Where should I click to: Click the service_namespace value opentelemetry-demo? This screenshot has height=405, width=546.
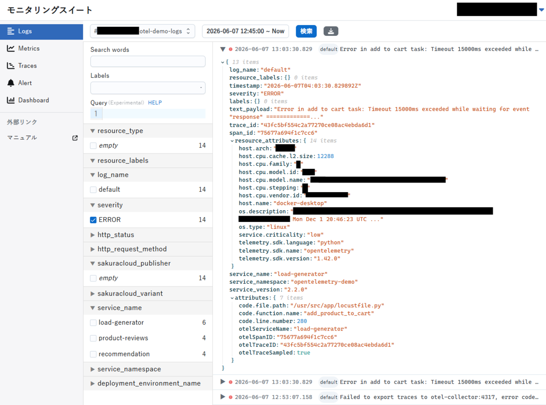324,282
